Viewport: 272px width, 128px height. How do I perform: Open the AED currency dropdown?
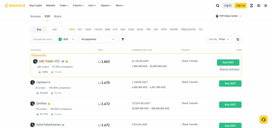pyautogui.click(x=67, y=39)
